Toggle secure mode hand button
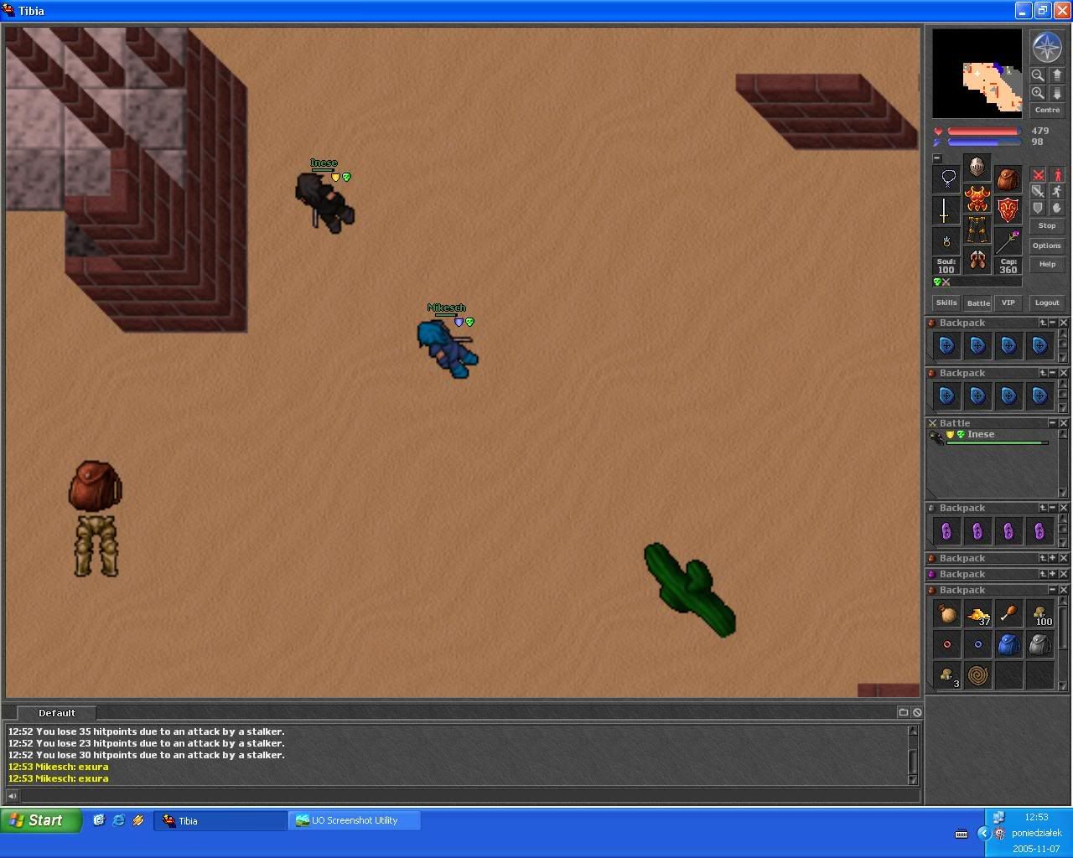1073x858 pixels. 1057,208
